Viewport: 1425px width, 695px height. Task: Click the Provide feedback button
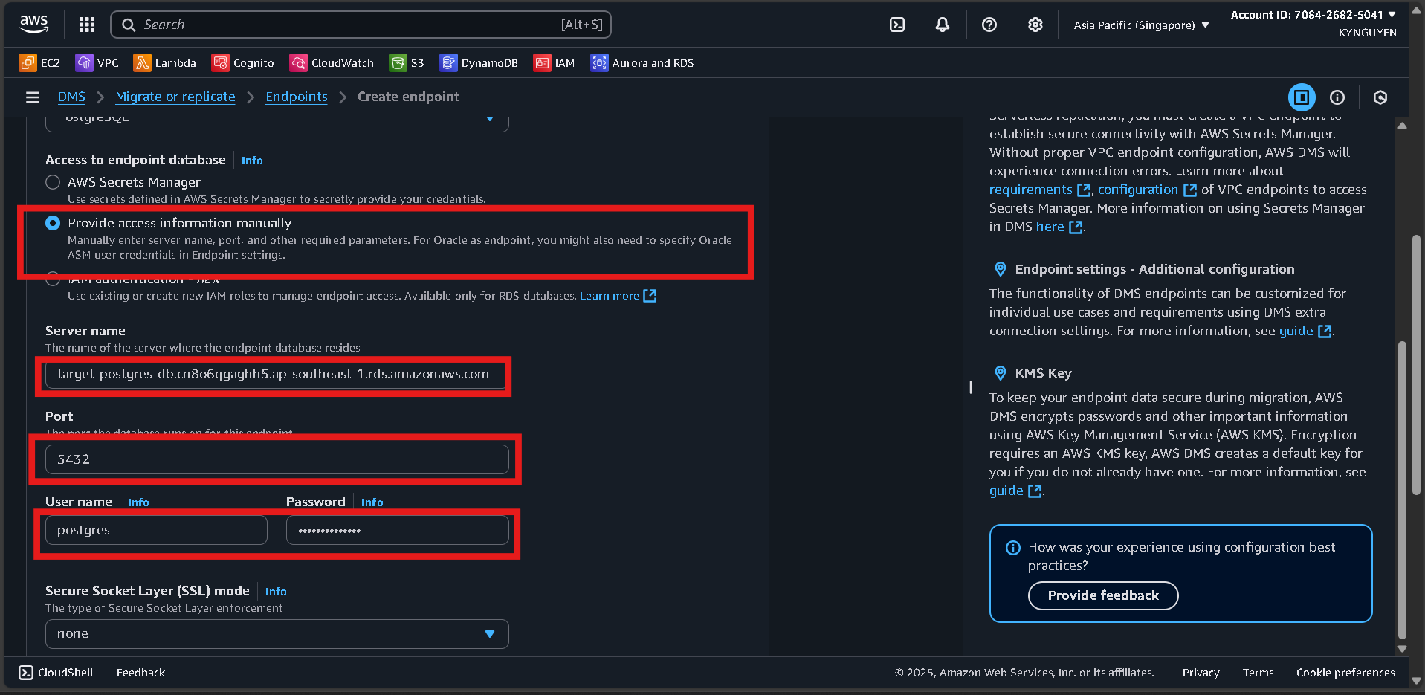pyautogui.click(x=1102, y=595)
